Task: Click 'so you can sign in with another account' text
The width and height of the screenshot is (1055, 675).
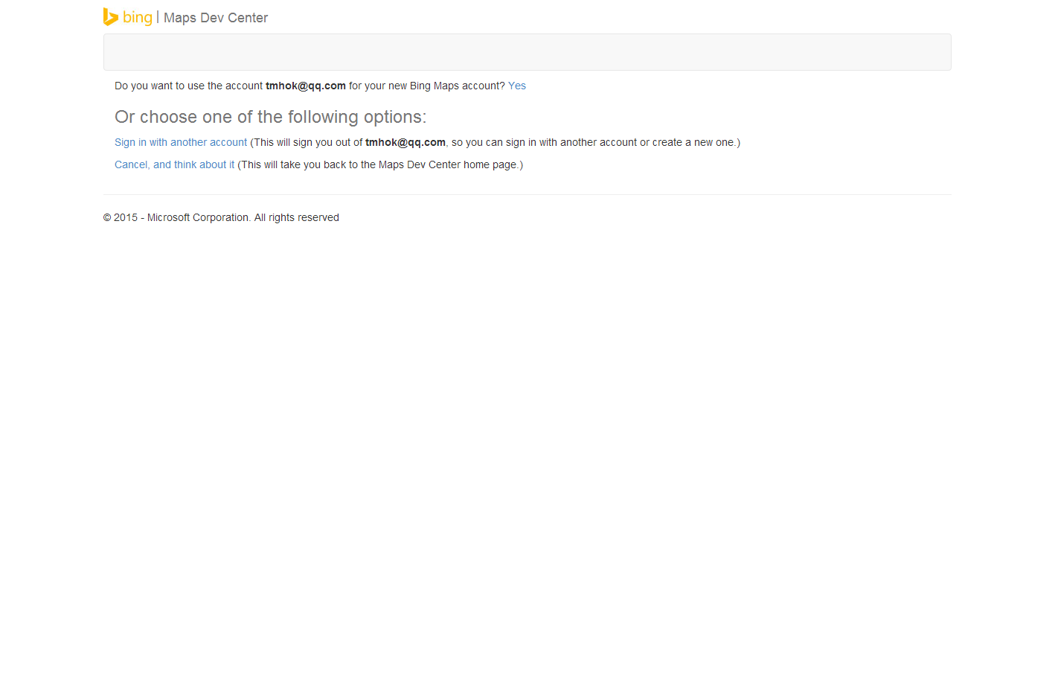Action: coord(544,143)
